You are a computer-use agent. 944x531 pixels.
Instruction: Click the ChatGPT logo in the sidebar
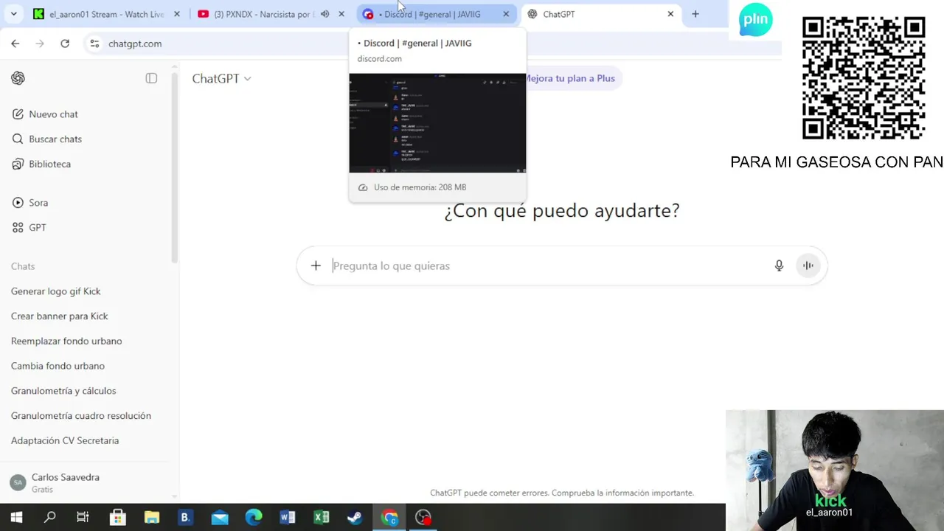click(18, 78)
